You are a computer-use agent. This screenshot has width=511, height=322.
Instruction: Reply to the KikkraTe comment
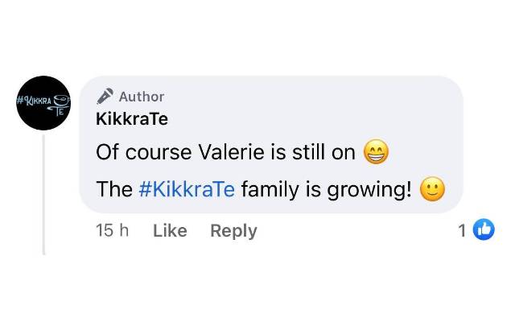(x=233, y=231)
